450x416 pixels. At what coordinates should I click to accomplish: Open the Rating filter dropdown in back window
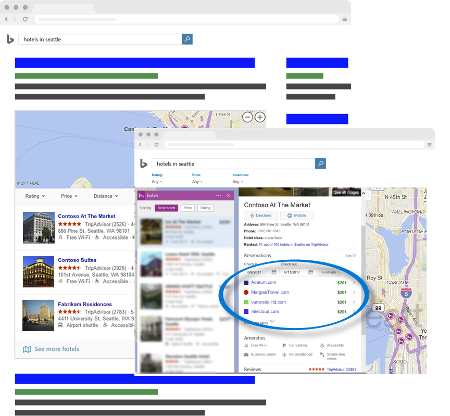point(35,196)
